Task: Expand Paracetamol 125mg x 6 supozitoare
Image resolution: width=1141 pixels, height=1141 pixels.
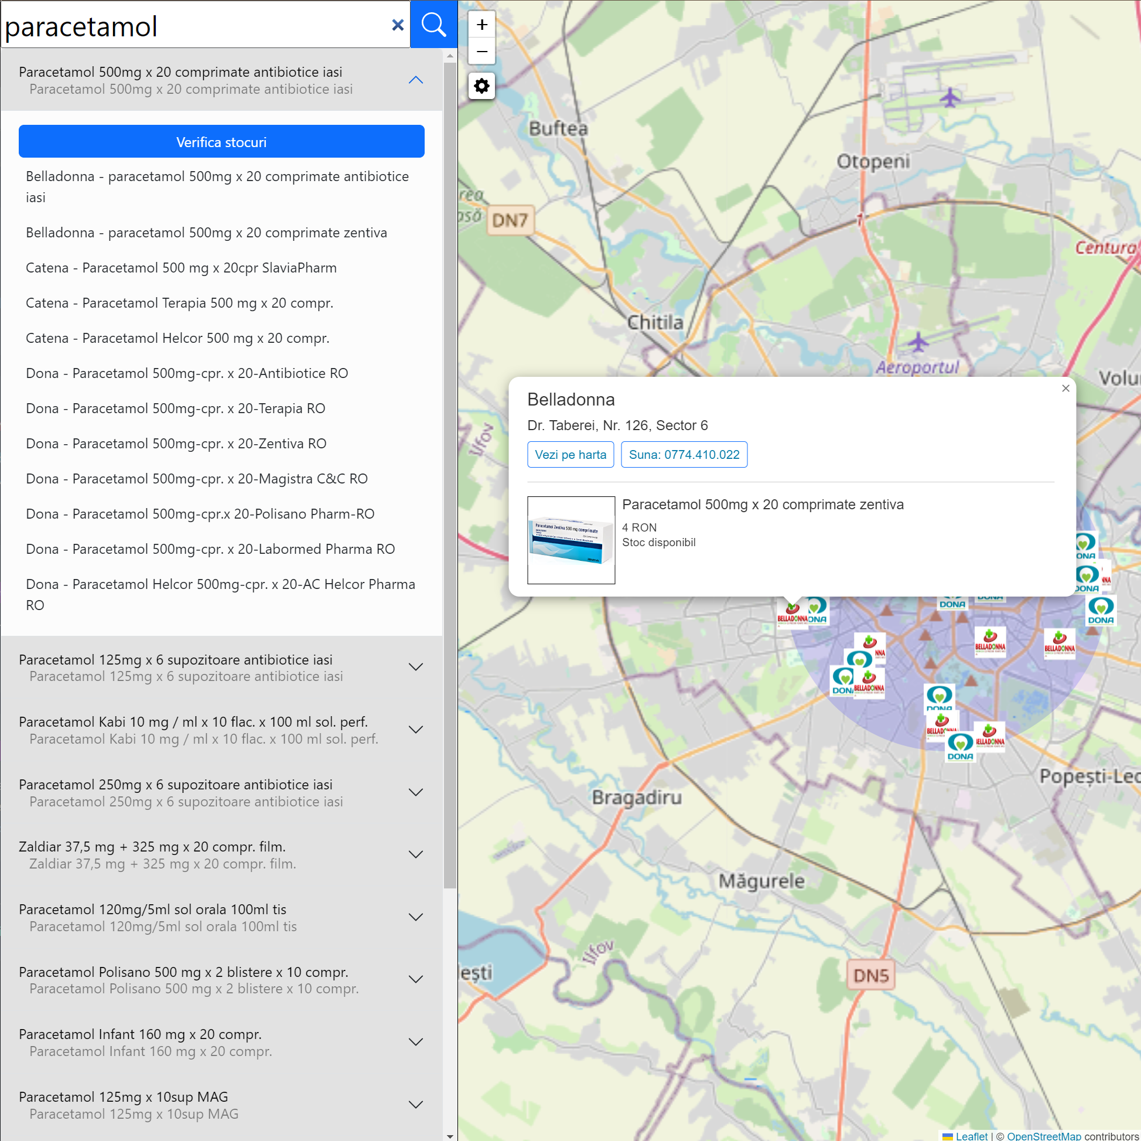Action: point(416,667)
